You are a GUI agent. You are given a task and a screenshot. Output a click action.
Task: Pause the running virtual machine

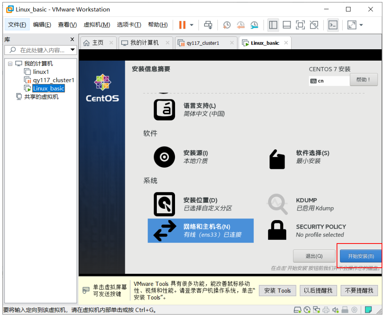pyautogui.click(x=182, y=25)
